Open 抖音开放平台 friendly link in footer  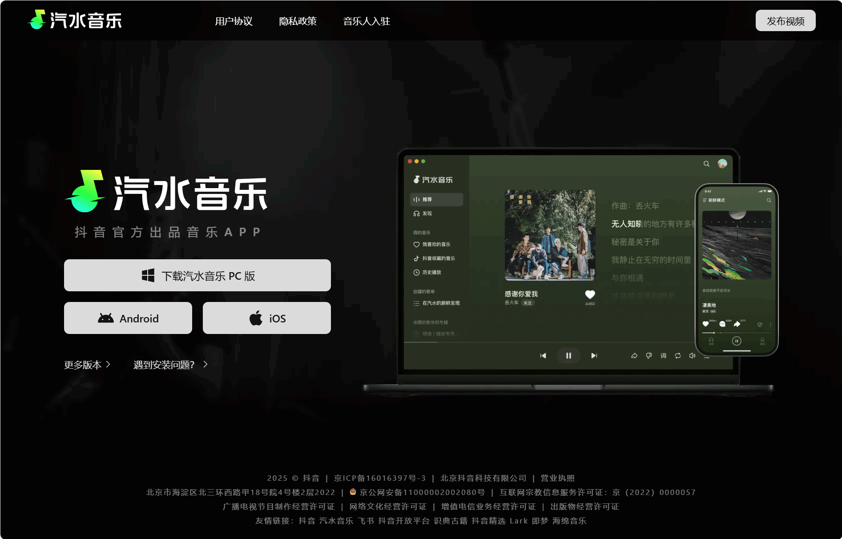click(x=403, y=521)
